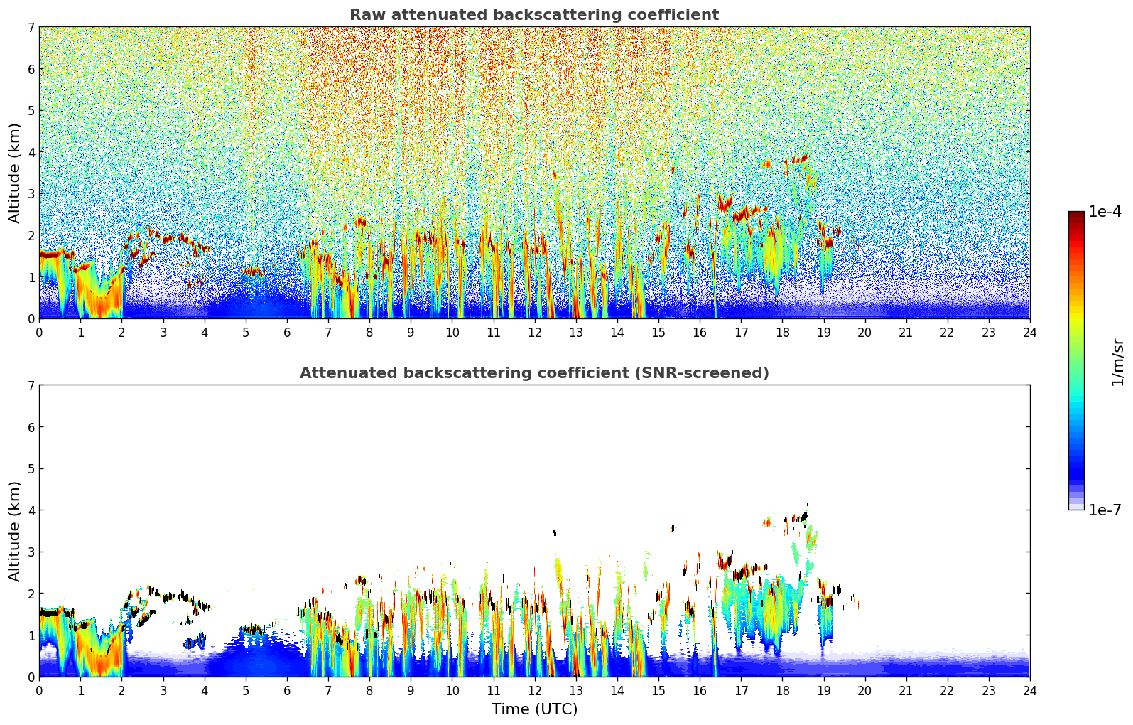Click altitude tick '2' of the raw plot
The width and height of the screenshot is (1133, 725).
click(31, 235)
